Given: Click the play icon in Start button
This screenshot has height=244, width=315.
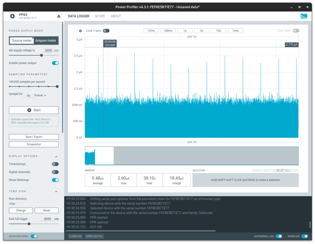Looking at the screenshot, I should [x=29, y=110].
